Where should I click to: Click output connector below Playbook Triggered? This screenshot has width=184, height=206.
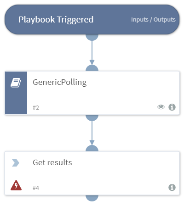click(x=92, y=38)
